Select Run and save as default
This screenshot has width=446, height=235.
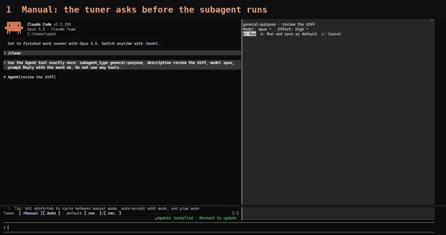289,34
